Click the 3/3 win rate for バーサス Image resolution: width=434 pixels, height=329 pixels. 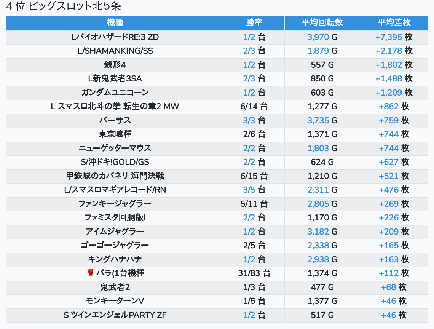(249, 120)
